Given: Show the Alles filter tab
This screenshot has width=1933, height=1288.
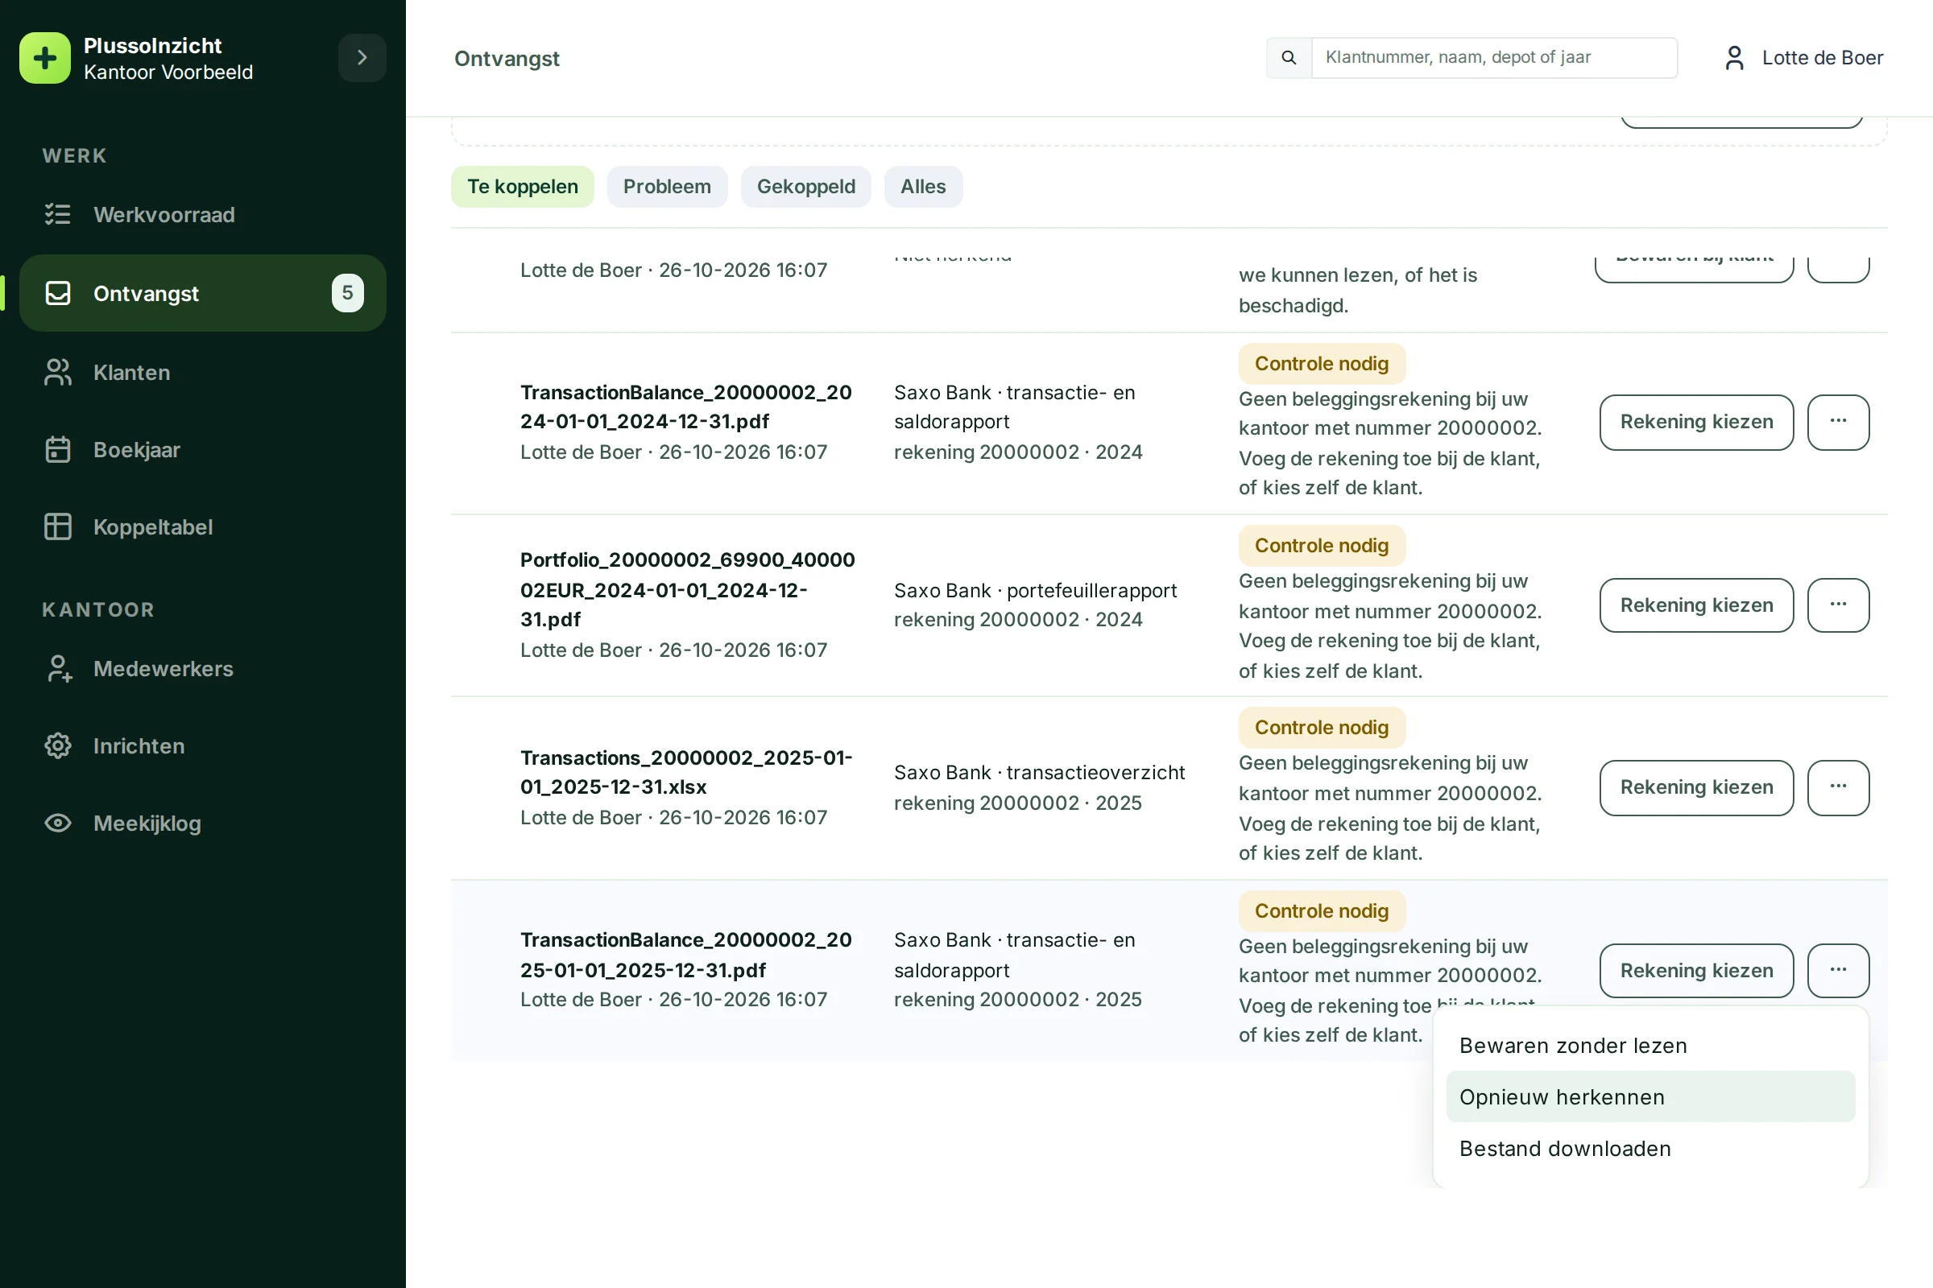Looking at the screenshot, I should (x=923, y=187).
